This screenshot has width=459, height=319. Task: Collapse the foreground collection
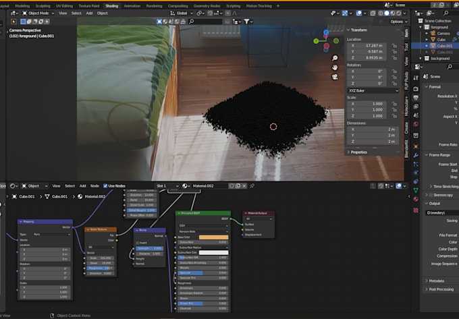click(x=421, y=27)
